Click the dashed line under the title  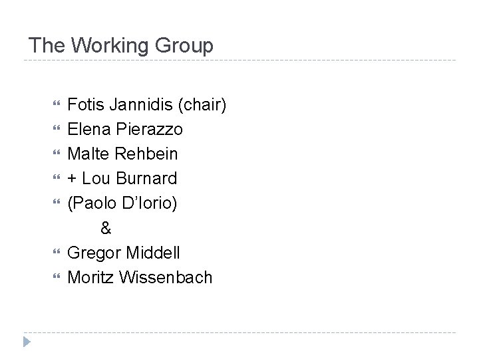point(239,61)
